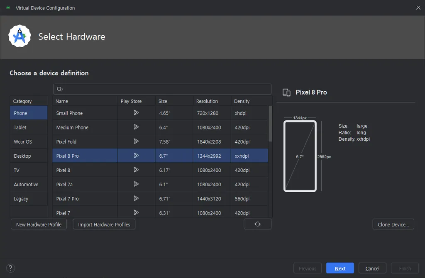Click the search magnifier icon

(x=60, y=89)
